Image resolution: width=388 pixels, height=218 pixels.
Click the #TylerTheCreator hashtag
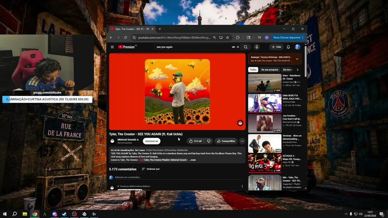click(x=155, y=150)
